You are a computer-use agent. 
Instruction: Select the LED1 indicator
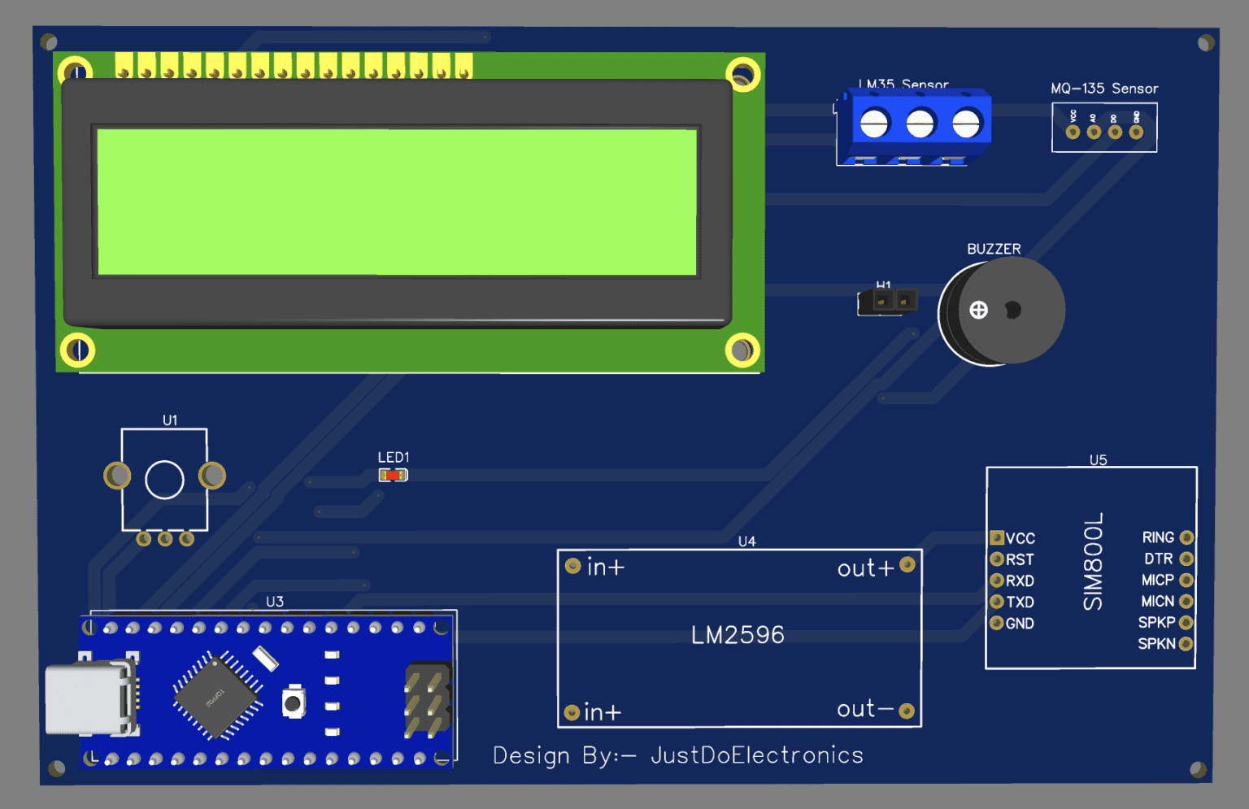pos(393,473)
